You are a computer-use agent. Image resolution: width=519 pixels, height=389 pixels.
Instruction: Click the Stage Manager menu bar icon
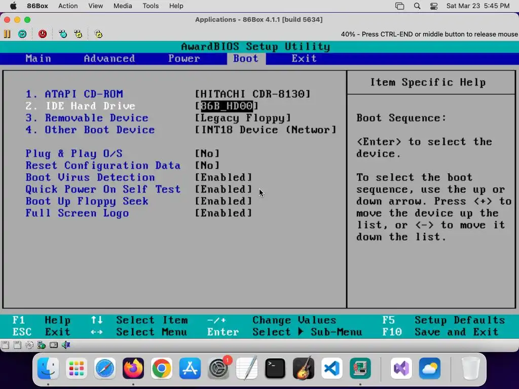400,6
